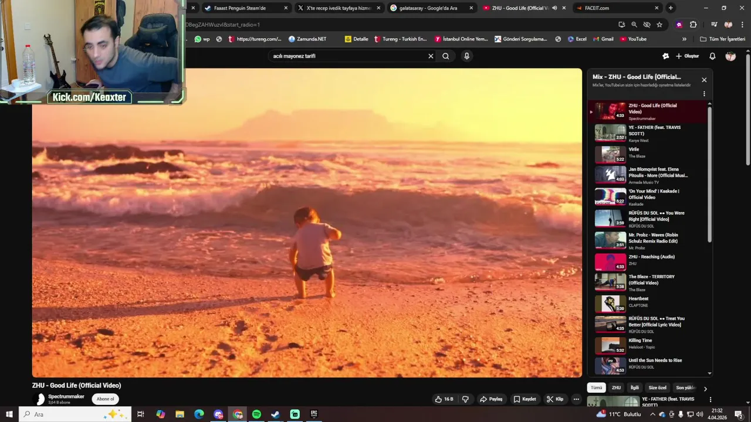Select the İlgili filter chip
The image size is (751, 422).
(x=634, y=387)
